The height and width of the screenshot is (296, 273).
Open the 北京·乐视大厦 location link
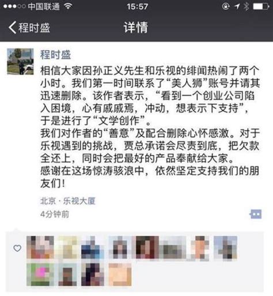tap(68, 201)
